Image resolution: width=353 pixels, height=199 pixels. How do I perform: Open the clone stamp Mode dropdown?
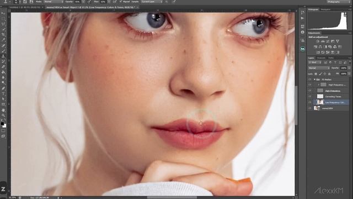(54, 2)
